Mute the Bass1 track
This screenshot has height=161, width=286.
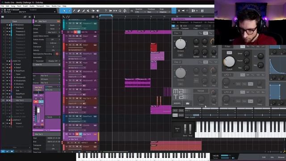[70, 36]
